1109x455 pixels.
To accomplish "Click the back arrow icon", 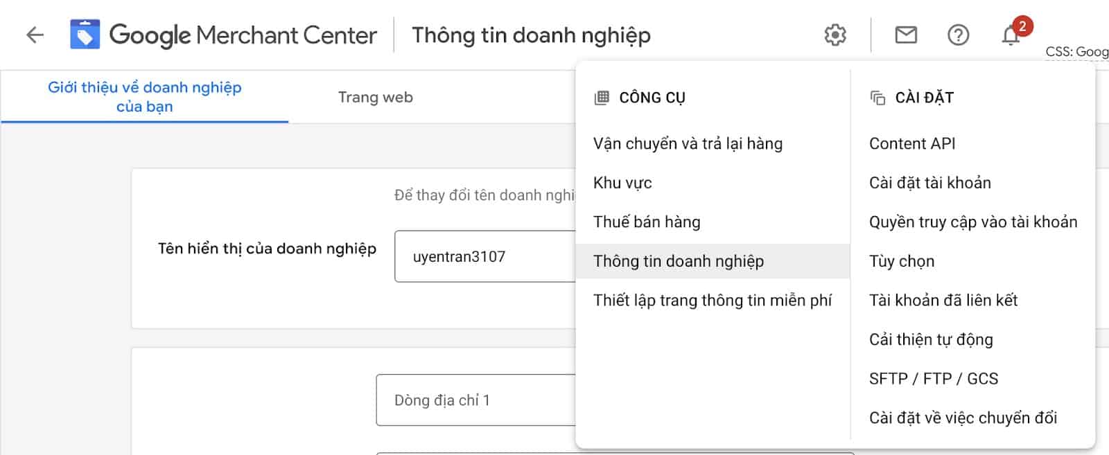I will tap(35, 35).
